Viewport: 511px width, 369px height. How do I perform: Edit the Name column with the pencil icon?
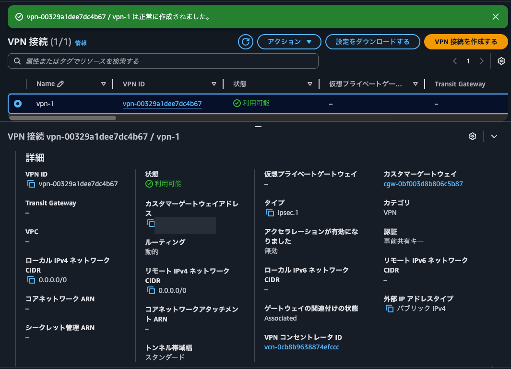click(59, 83)
